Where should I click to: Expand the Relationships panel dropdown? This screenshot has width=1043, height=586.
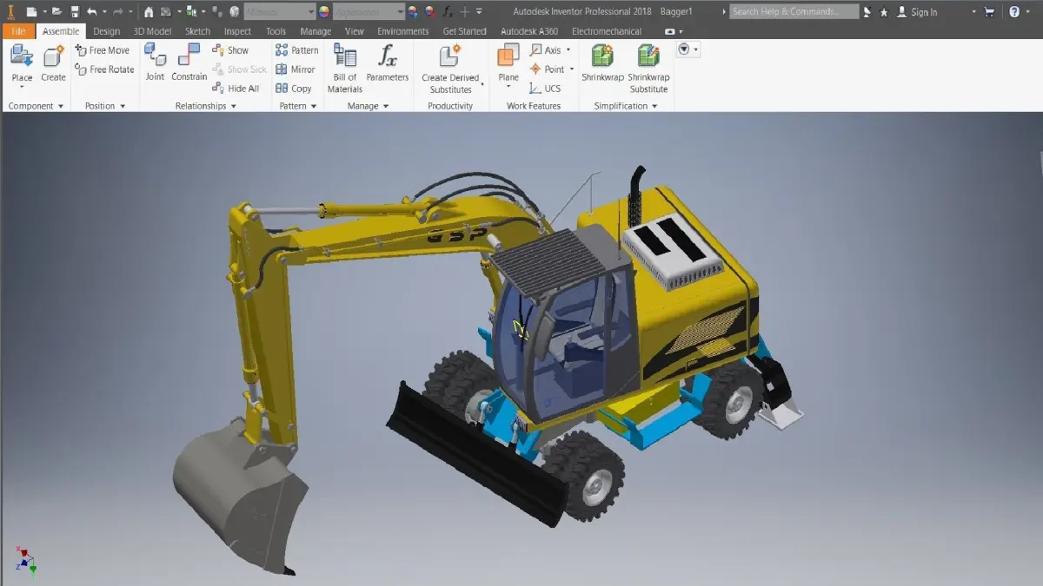234,106
